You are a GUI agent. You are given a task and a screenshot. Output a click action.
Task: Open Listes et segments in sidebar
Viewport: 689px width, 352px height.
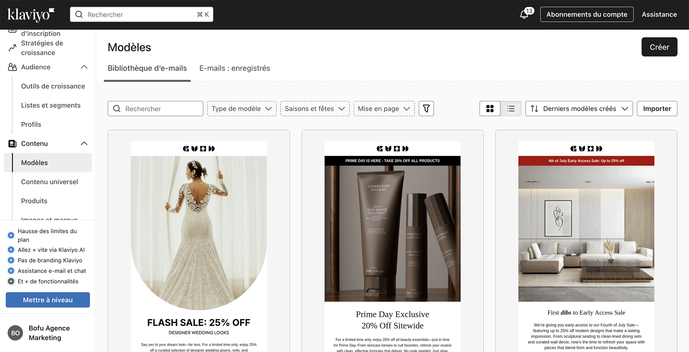pos(51,105)
